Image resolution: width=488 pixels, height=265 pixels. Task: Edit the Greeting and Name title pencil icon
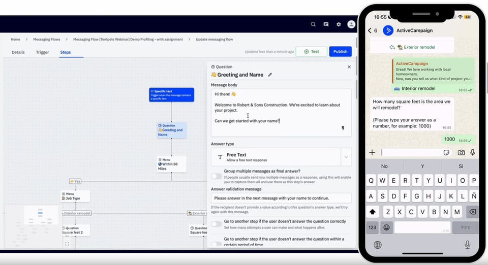pyautogui.click(x=270, y=75)
